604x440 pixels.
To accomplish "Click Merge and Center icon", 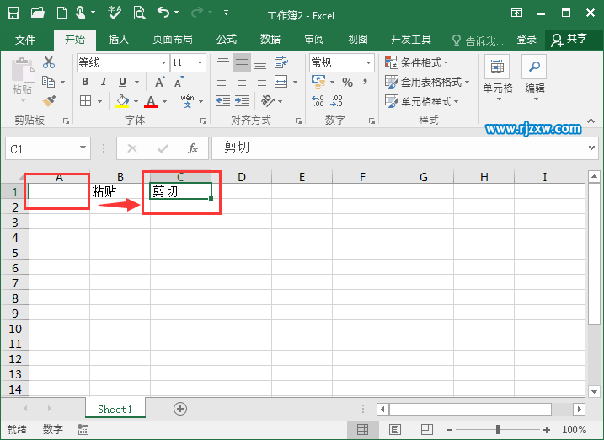I will (281, 82).
